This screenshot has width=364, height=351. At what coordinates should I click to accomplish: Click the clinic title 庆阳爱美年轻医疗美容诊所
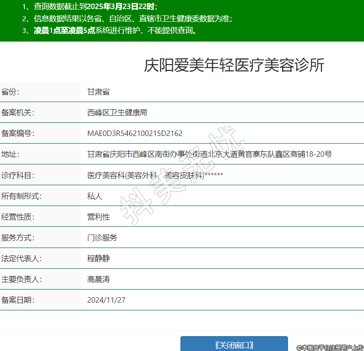pyautogui.click(x=234, y=66)
